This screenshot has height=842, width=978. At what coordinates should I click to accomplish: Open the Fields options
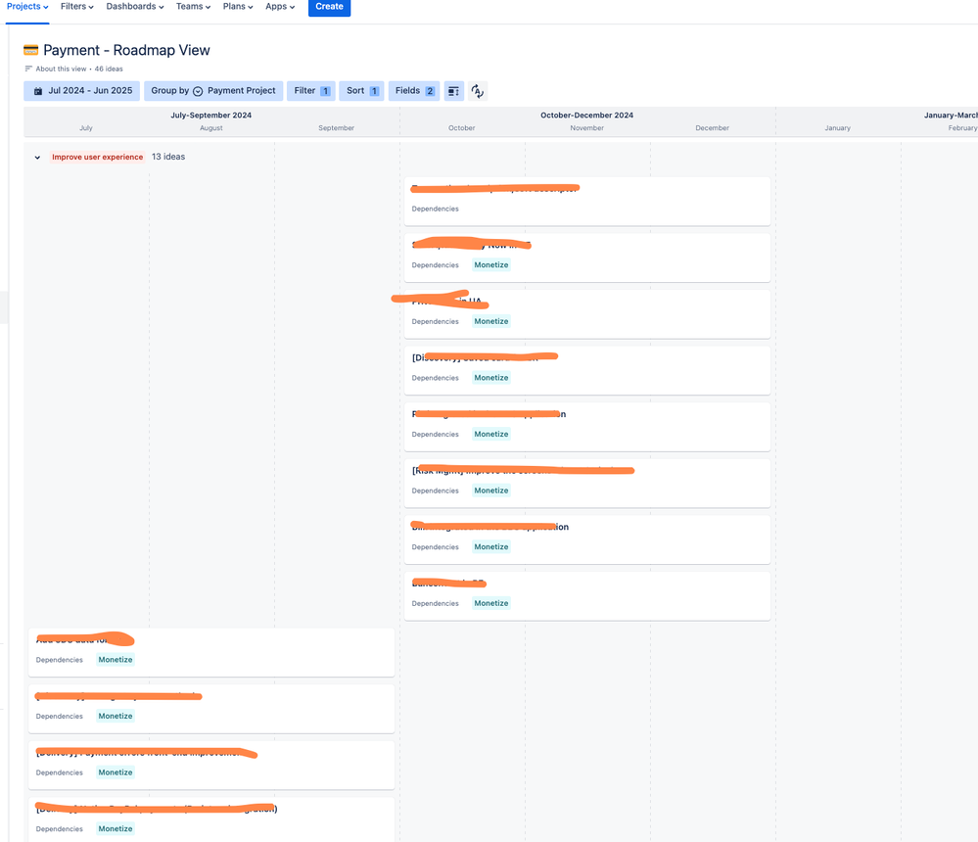click(x=414, y=91)
